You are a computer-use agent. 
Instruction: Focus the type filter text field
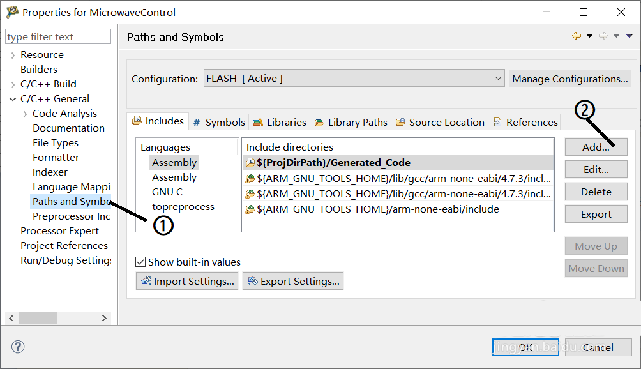pyautogui.click(x=57, y=37)
